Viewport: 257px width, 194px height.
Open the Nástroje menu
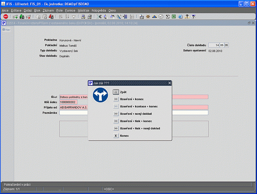tap(83, 10)
